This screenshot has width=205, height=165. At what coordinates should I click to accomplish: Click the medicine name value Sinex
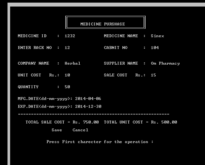[x=157, y=36]
